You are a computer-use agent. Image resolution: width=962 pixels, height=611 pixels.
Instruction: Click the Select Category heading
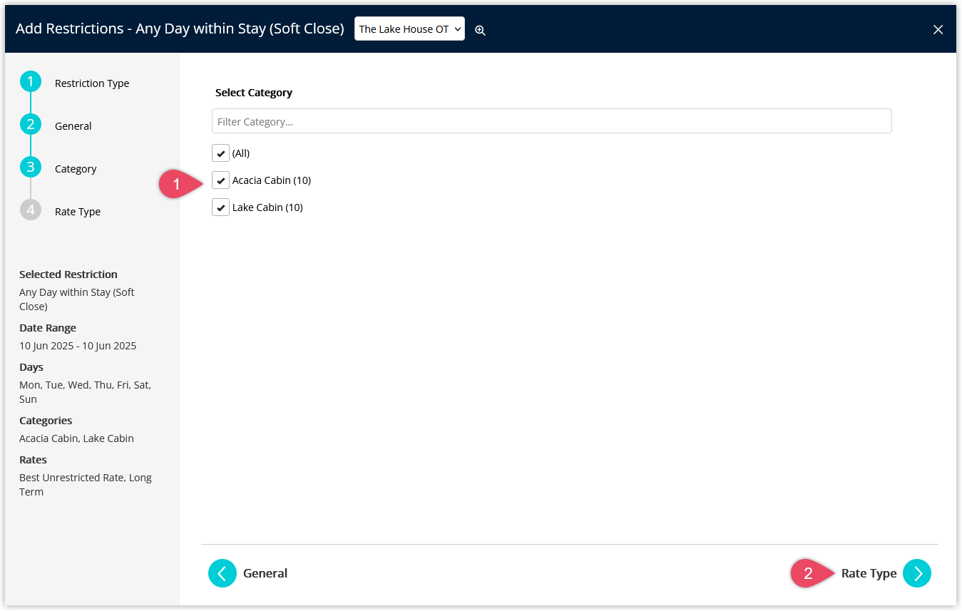(x=254, y=93)
